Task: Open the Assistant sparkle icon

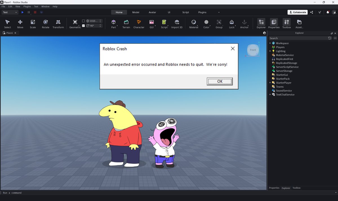Action: [x=320, y=12]
